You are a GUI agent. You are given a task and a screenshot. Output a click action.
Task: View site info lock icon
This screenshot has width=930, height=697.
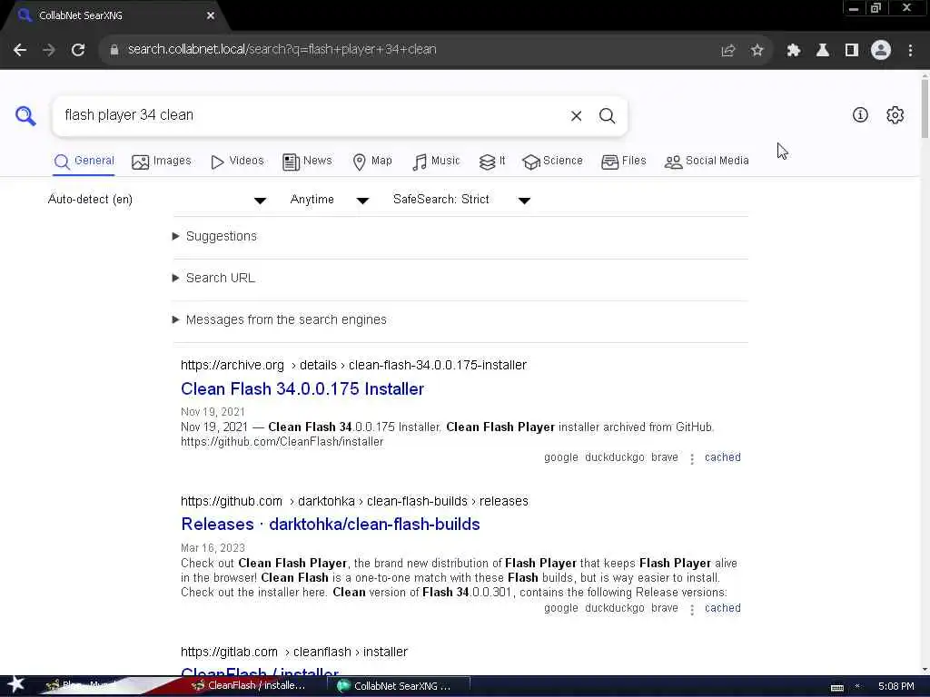114,50
